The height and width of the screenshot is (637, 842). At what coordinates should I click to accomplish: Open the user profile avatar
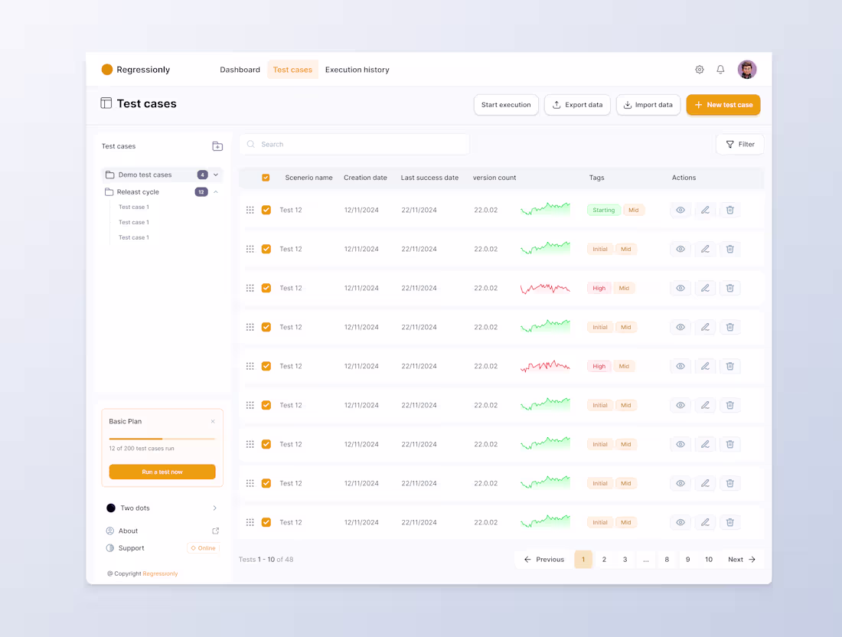tap(747, 69)
